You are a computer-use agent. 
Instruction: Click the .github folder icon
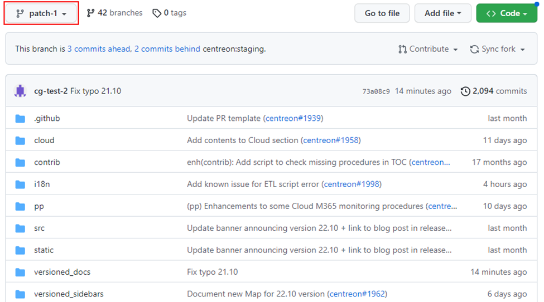point(21,118)
